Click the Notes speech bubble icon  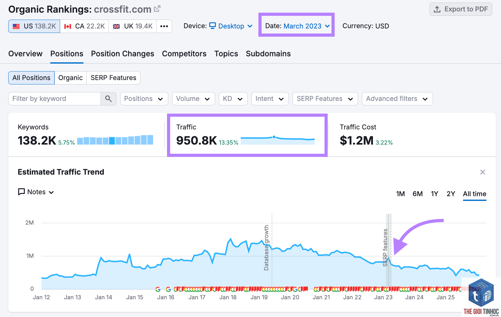(x=22, y=192)
